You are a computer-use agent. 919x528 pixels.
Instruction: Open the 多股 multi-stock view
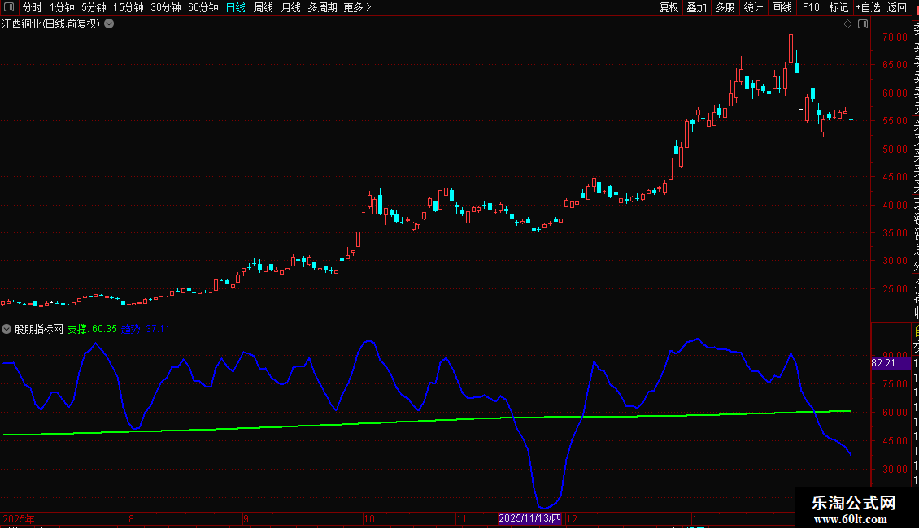tap(725, 7)
